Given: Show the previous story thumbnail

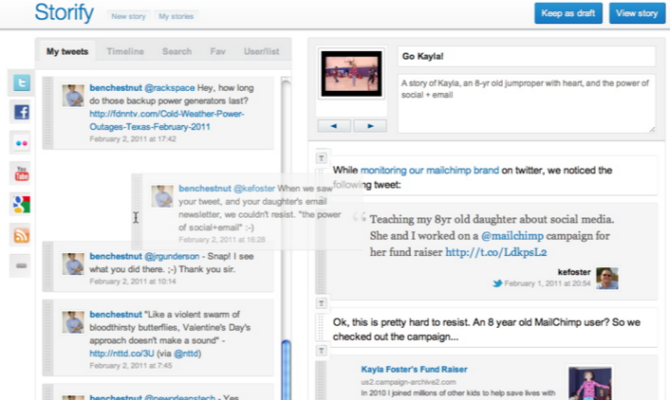Looking at the screenshot, I should pos(333,125).
